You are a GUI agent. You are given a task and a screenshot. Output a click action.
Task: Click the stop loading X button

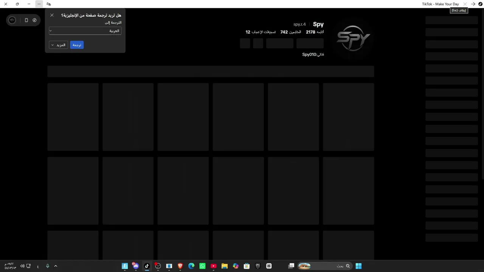coord(465,4)
